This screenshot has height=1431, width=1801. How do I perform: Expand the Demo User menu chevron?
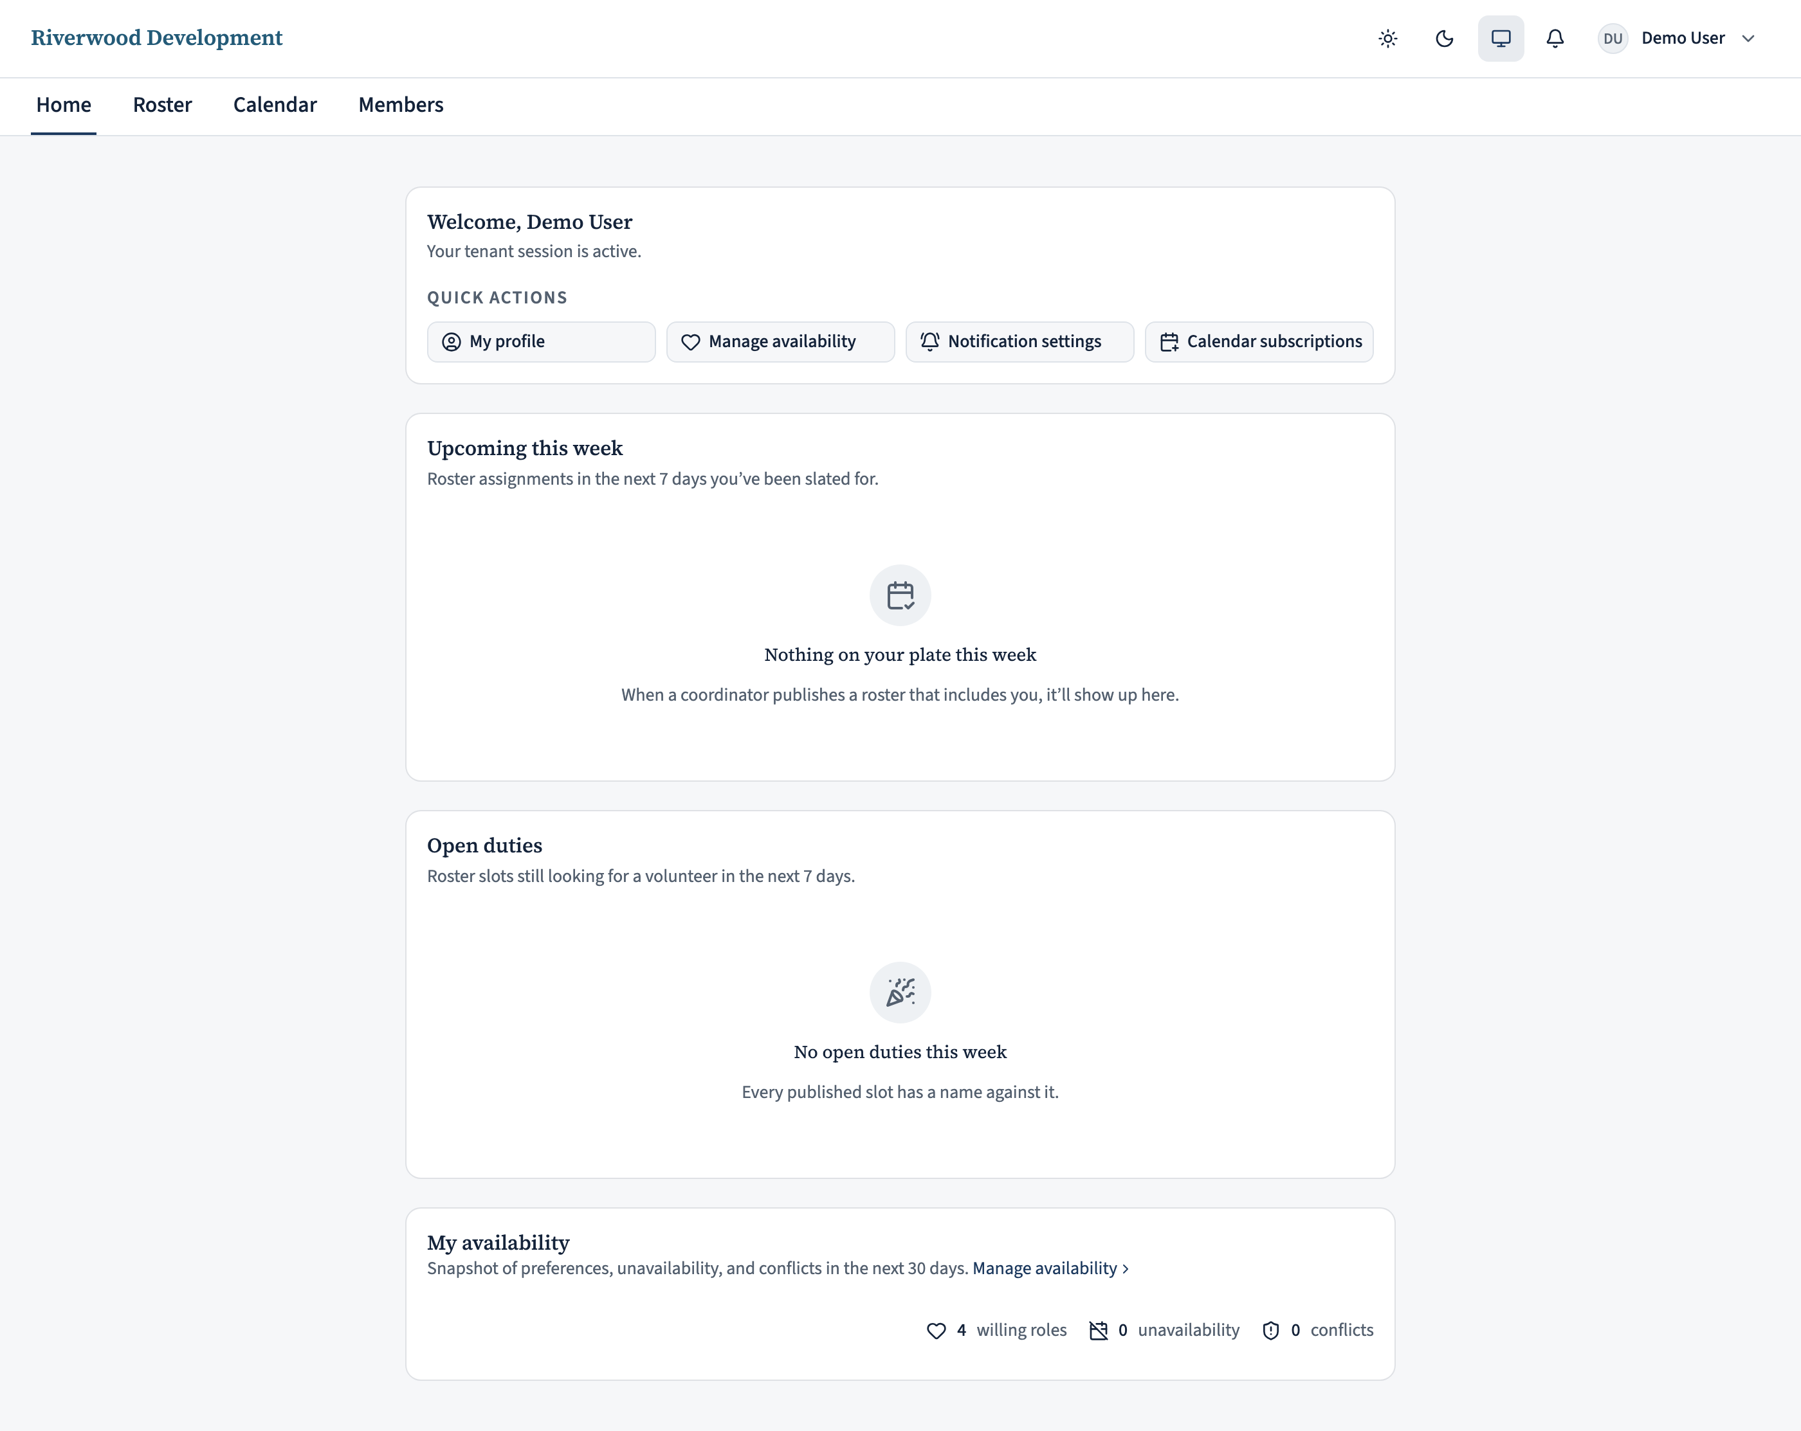(x=1748, y=39)
